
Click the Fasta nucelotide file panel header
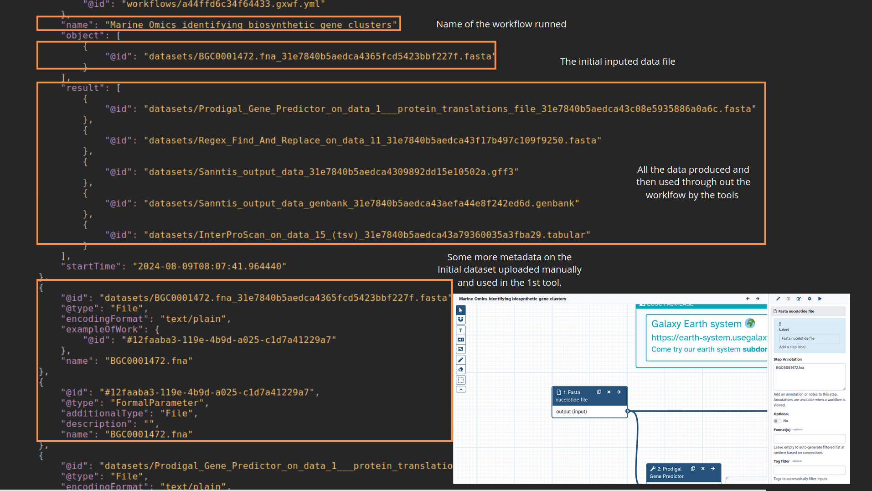(809, 311)
